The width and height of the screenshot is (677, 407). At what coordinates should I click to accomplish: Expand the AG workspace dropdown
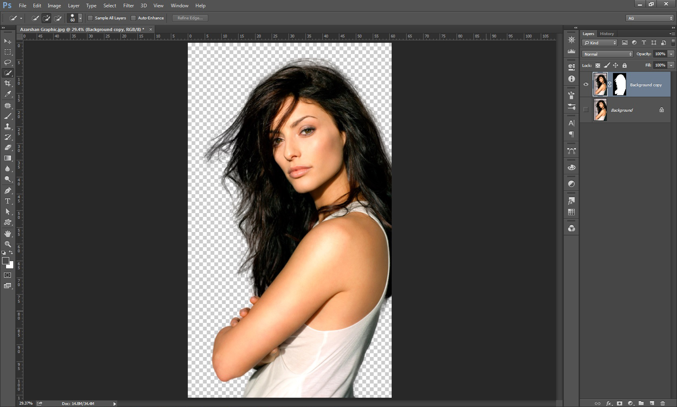(650, 18)
